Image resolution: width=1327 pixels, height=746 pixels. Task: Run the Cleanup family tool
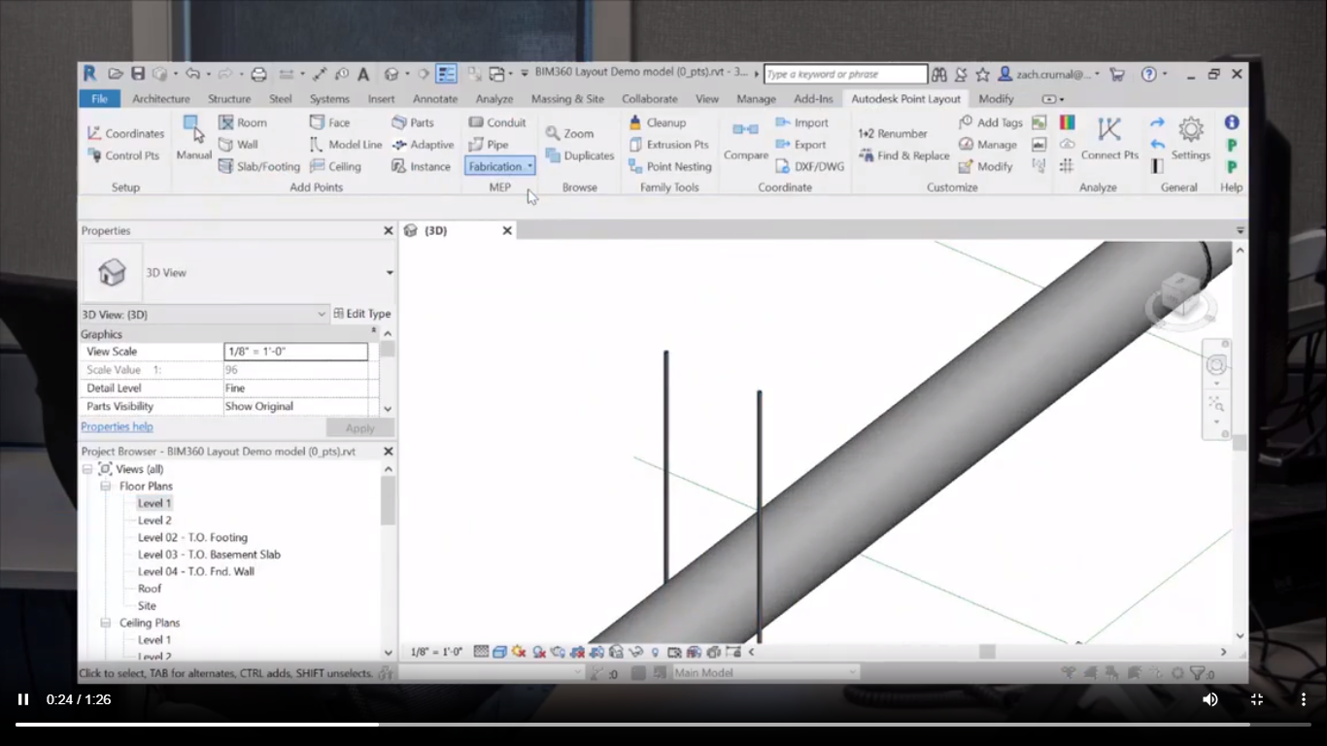coord(658,122)
